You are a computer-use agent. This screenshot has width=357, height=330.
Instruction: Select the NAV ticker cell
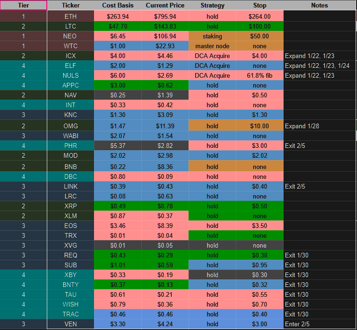(x=71, y=95)
